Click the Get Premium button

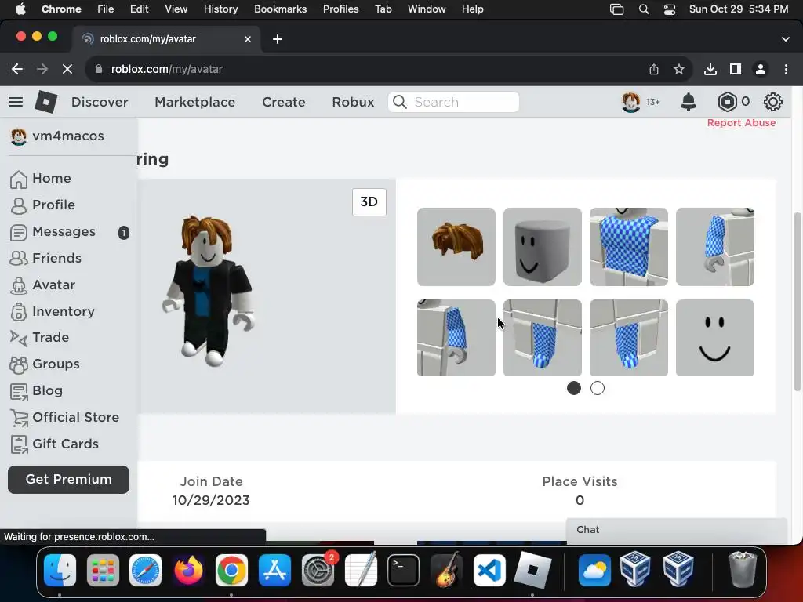tap(69, 480)
